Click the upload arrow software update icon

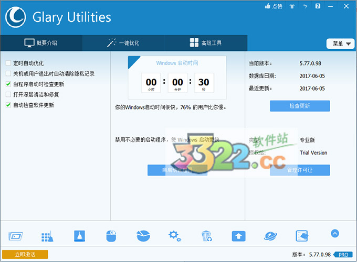238,236
